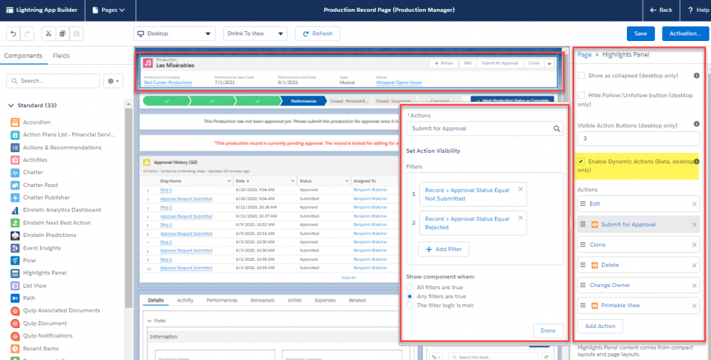Screen dimensions: 711x360
Task: Open the Shrink To View dropdown
Action: pyautogui.click(x=256, y=33)
